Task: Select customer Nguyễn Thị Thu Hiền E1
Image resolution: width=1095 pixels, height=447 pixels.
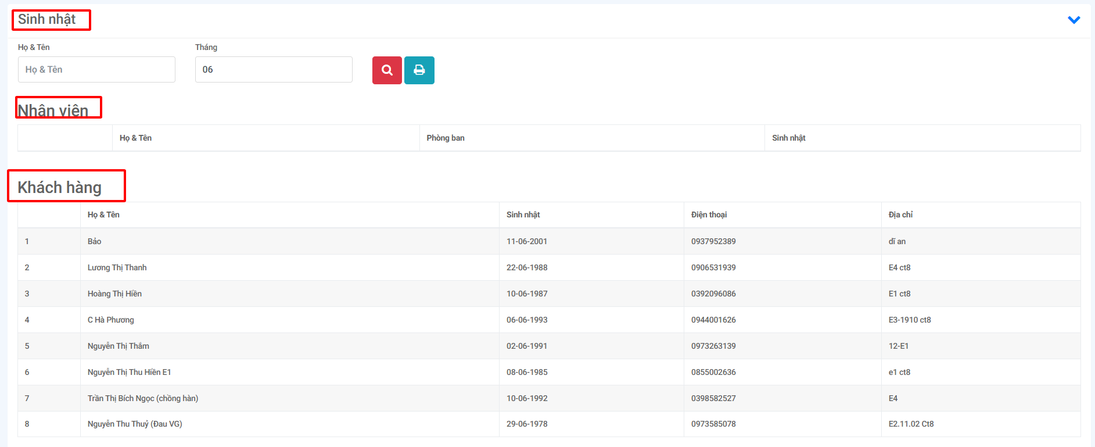Action: tap(129, 372)
